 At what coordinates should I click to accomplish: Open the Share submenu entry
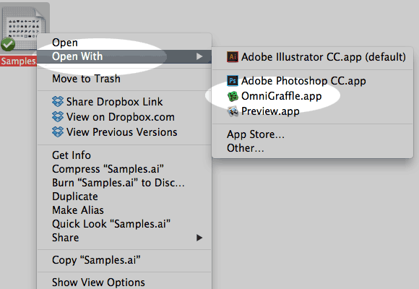coord(124,238)
